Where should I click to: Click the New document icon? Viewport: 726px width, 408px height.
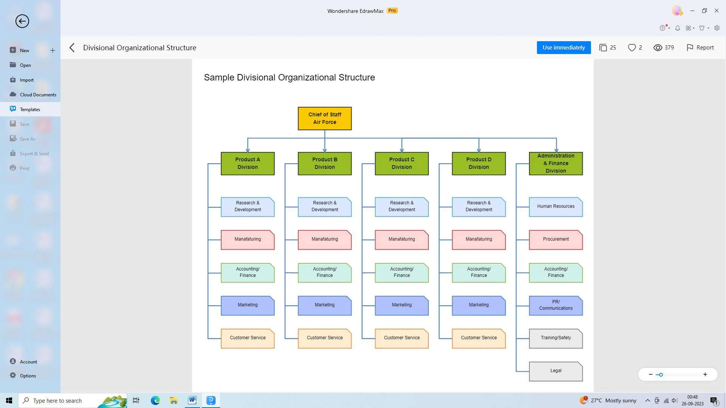click(12, 50)
